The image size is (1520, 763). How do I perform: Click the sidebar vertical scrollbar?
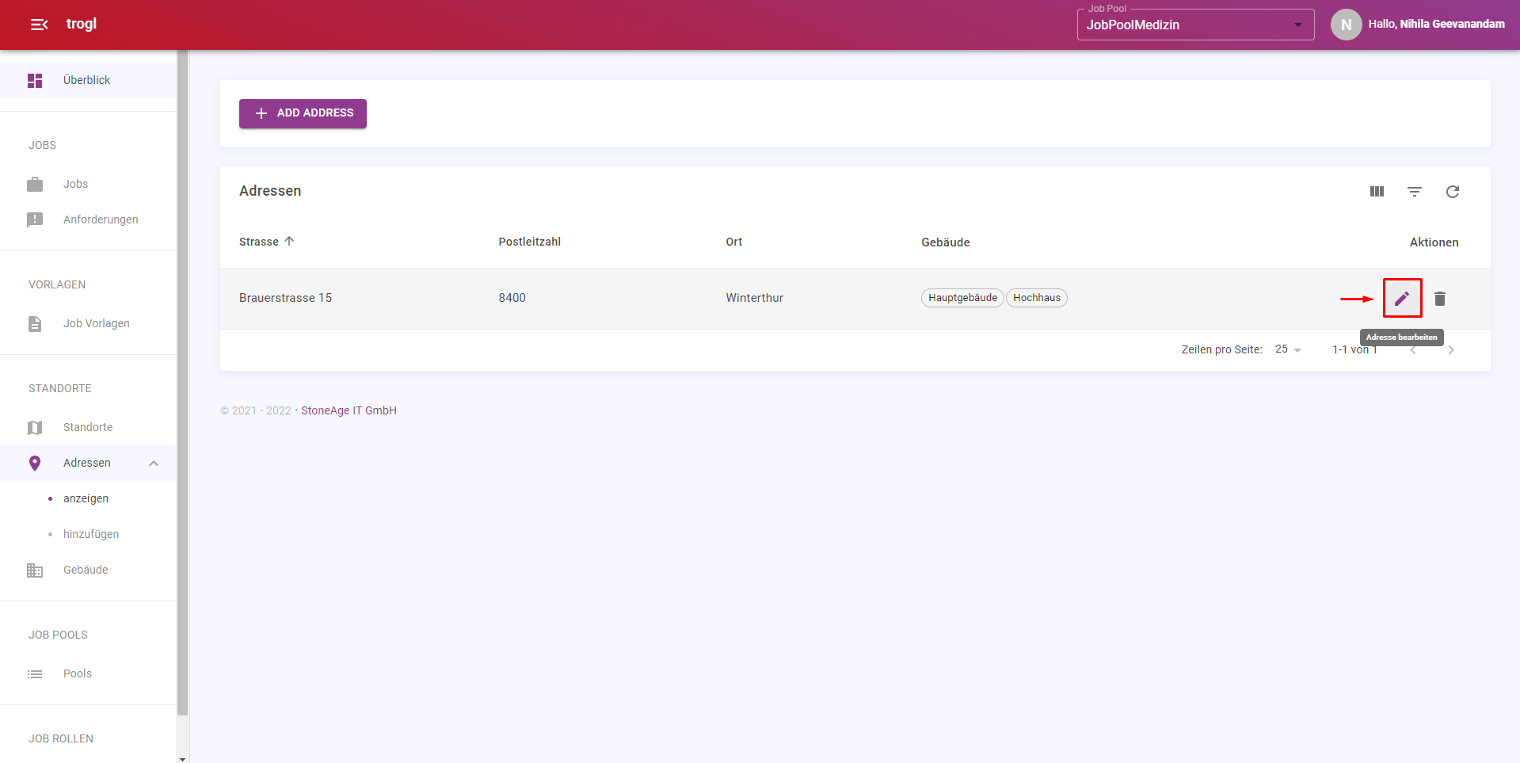click(x=183, y=383)
